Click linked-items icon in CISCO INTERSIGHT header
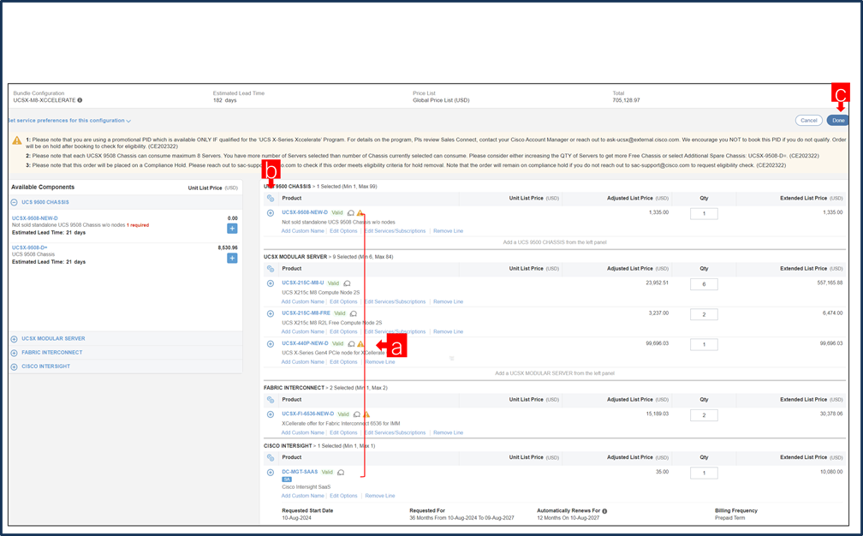This screenshot has width=863, height=536. tap(271, 457)
